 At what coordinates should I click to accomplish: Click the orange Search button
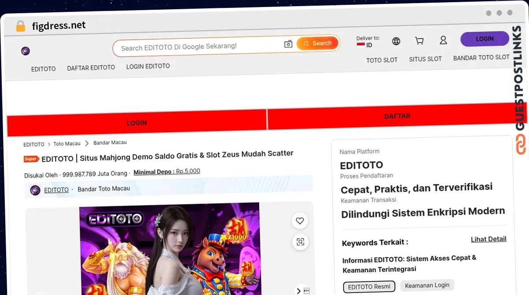point(317,43)
